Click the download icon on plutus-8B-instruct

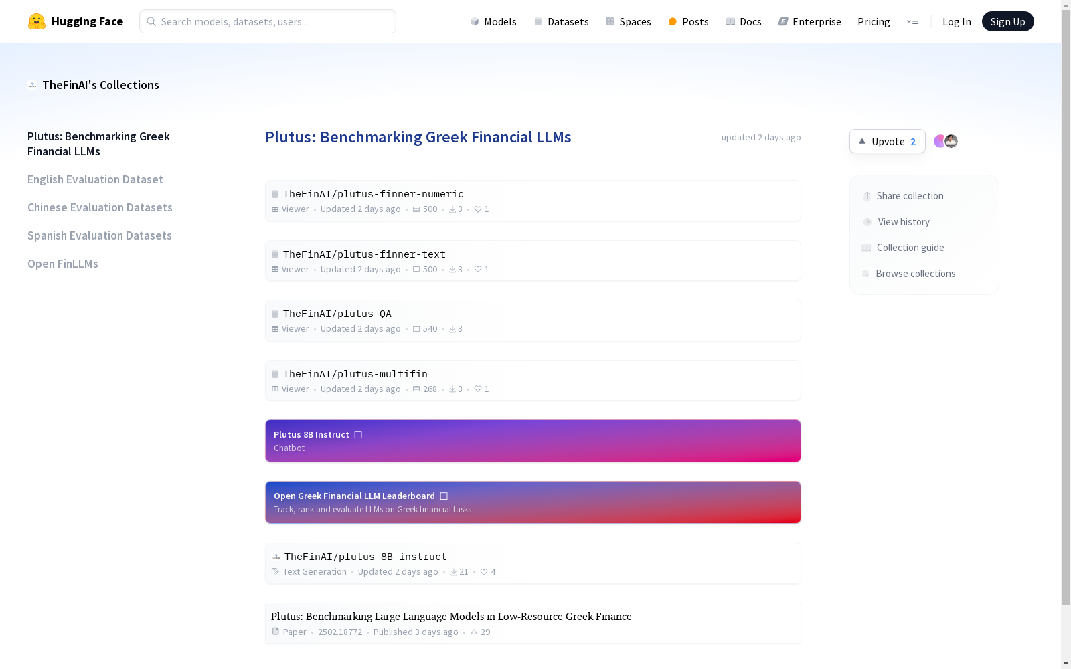pyautogui.click(x=454, y=572)
